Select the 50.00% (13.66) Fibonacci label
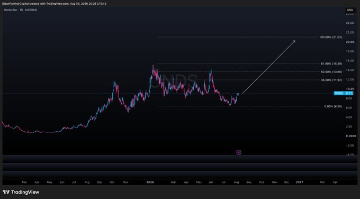The image size is (360, 199). click(331, 72)
